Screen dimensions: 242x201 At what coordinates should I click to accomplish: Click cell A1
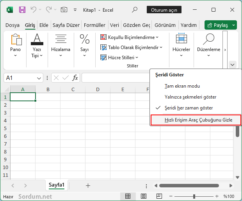(x=23, y=97)
